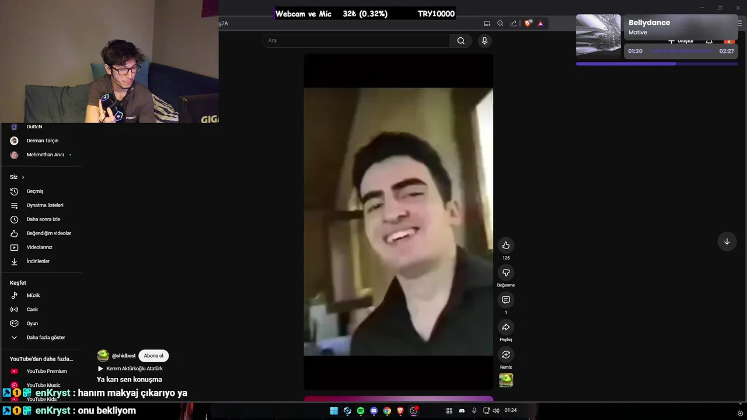Click the Keşfet section heading
Viewport: 747px width, 420px height.
click(x=18, y=283)
